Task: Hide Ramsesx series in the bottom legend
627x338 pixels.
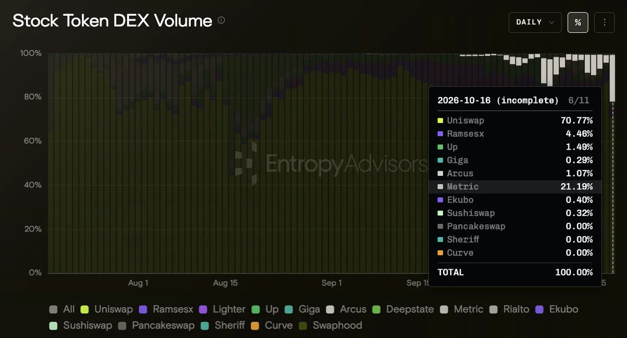Action: coord(166,309)
